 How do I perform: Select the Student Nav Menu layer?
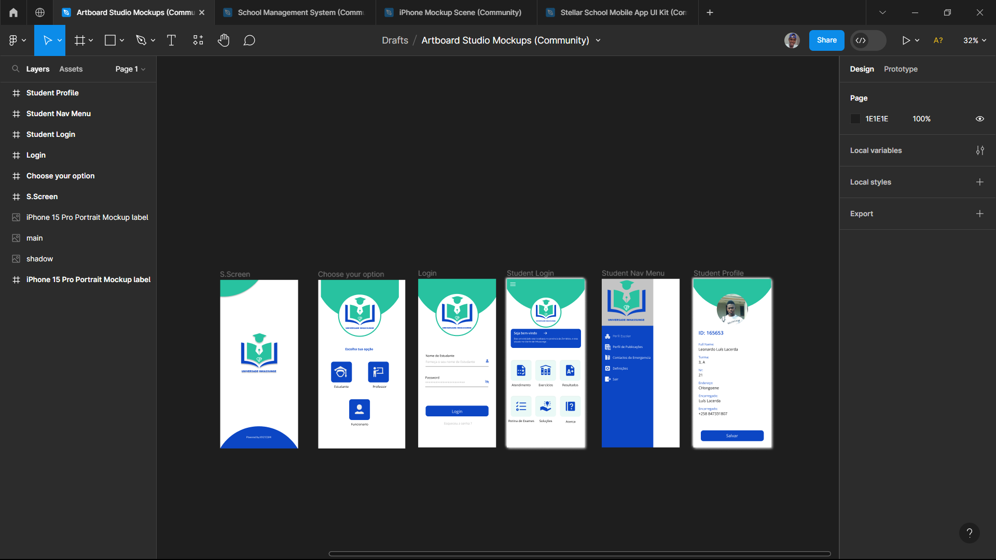(59, 114)
